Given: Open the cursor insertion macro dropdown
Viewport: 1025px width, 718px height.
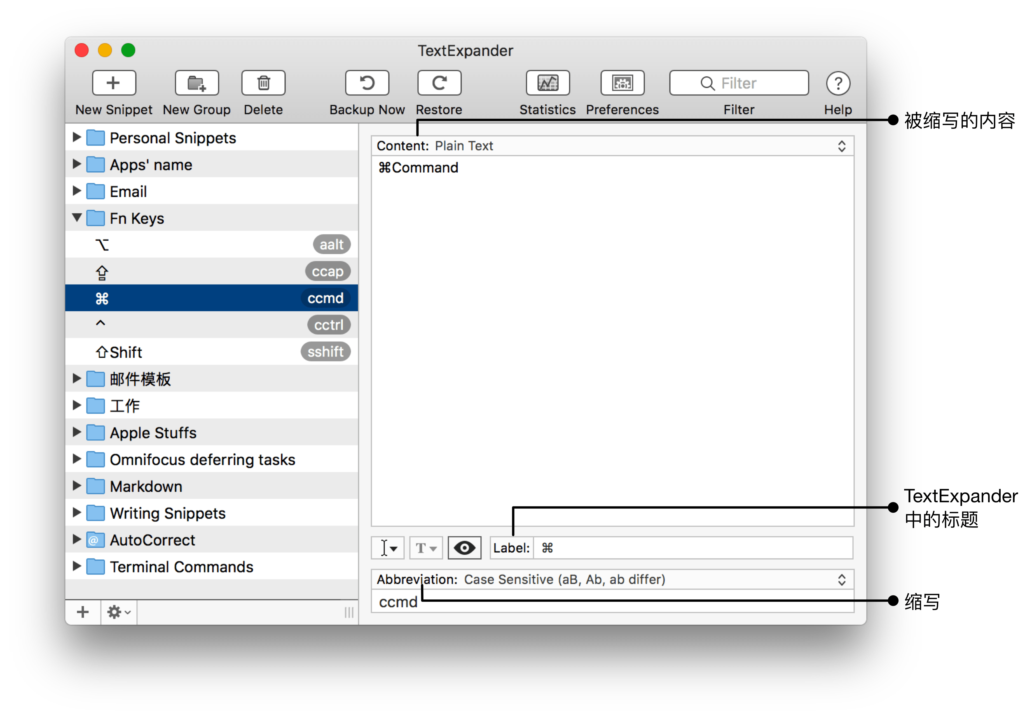Looking at the screenshot, I should coord(387,548).
